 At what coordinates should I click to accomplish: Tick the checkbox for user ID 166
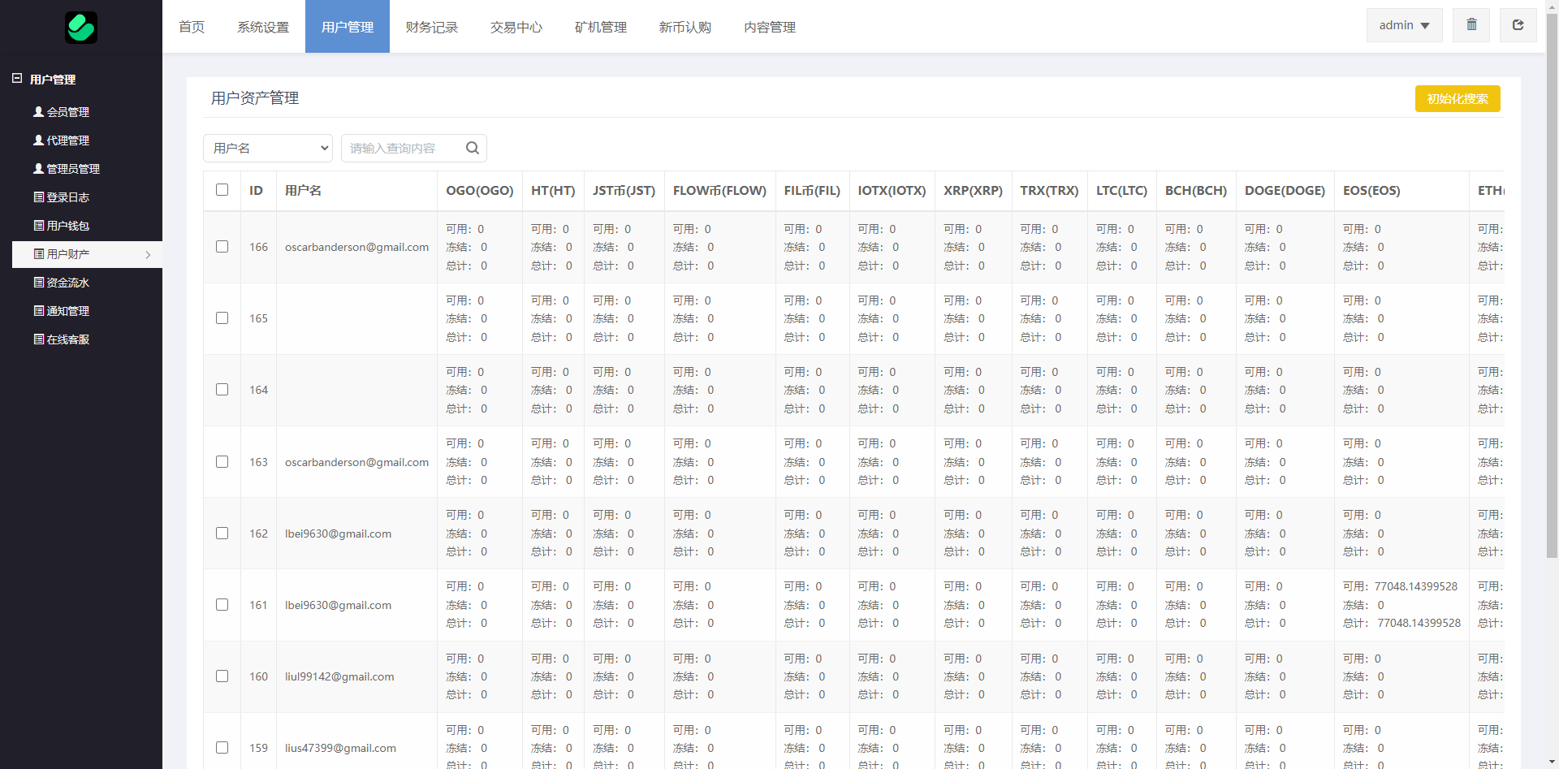click(x=222, y=247)
